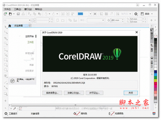Open the 文件(F) menu
Screen dimensions: 161x120
(8, 9)
